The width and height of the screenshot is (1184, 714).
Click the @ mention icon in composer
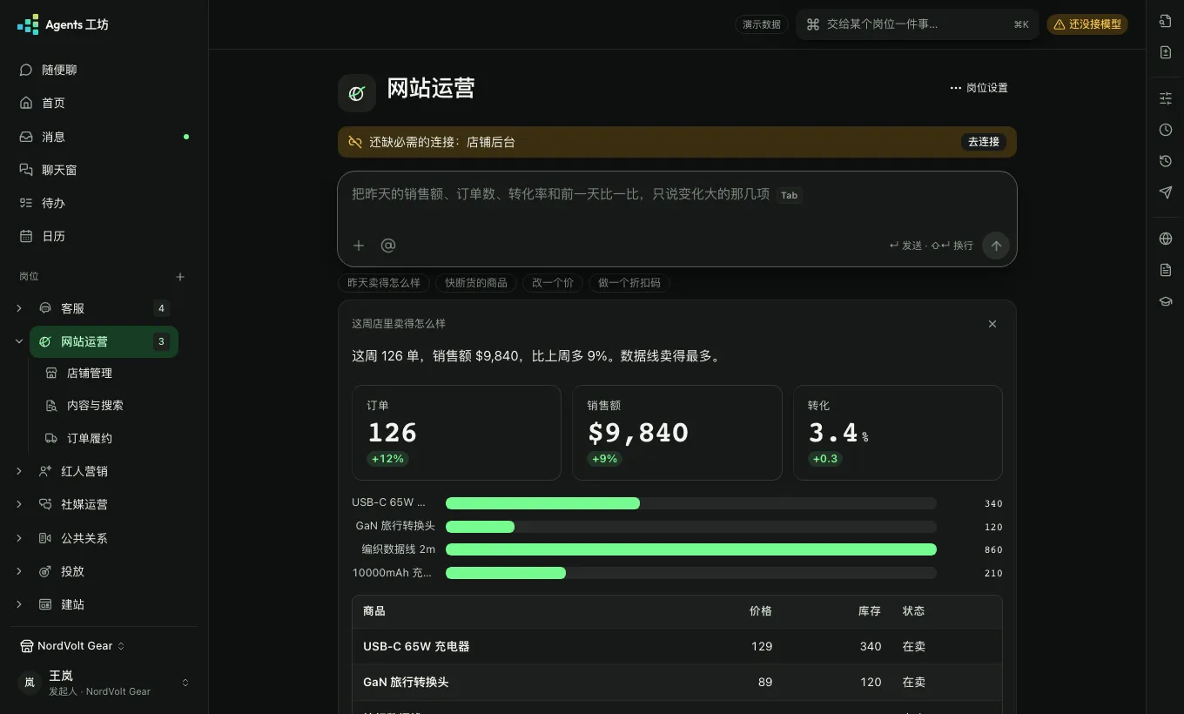(388, 246)
